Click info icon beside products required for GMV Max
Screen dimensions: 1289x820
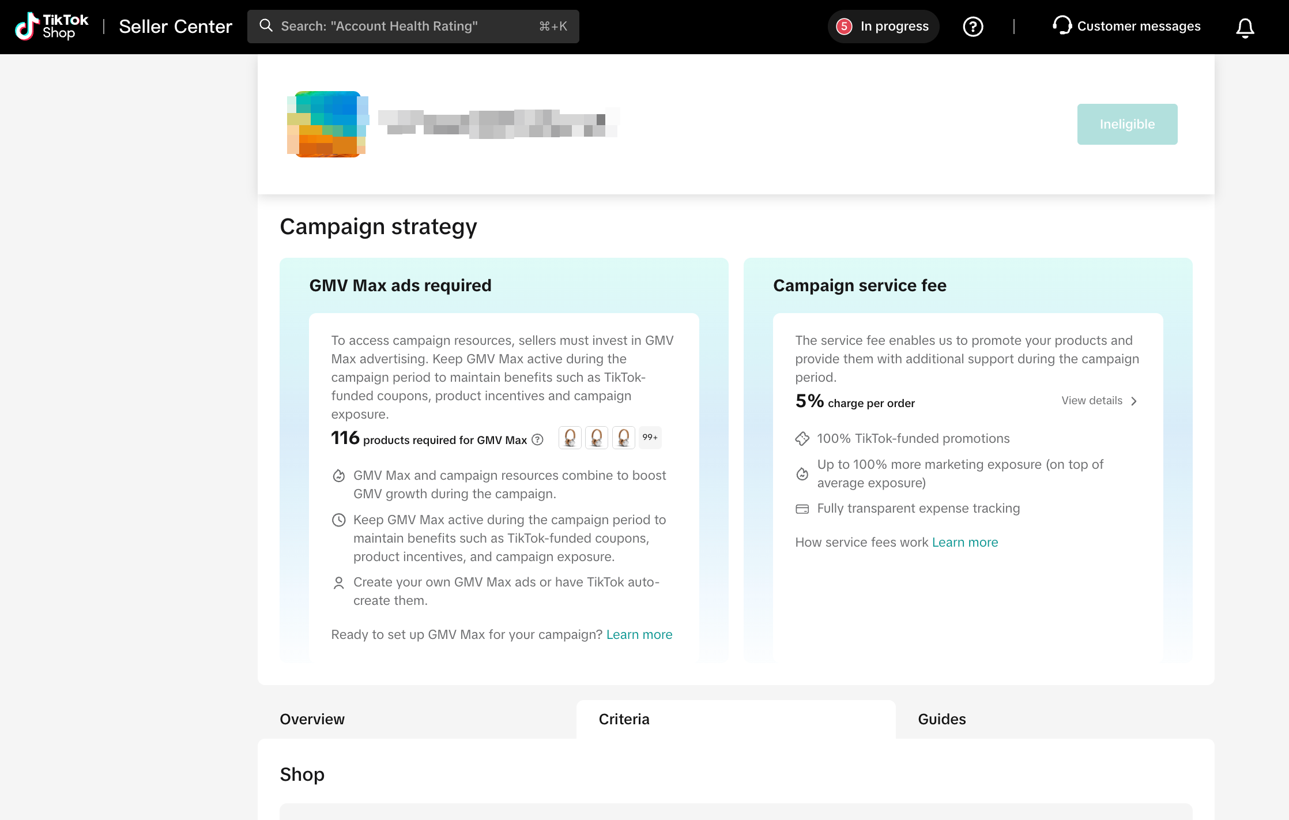point(537,440)
